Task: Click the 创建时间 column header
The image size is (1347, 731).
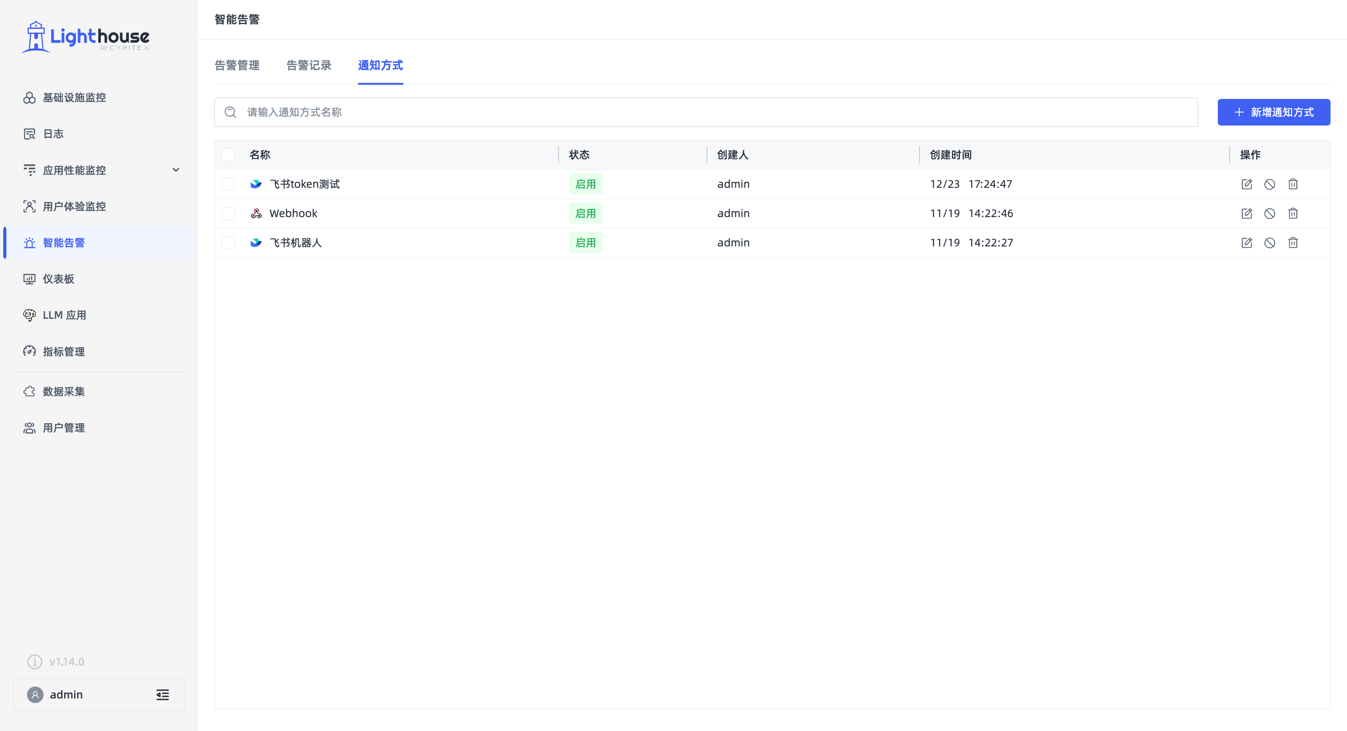Action: (x=951, y=155)
